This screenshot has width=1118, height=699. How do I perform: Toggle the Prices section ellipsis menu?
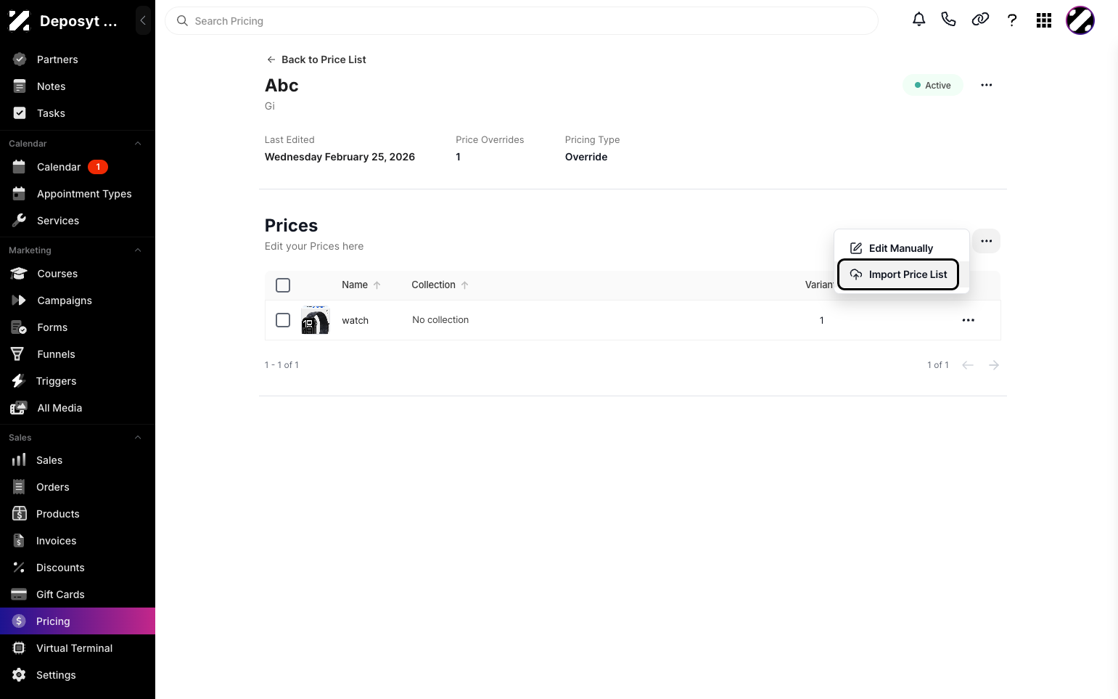986,241
